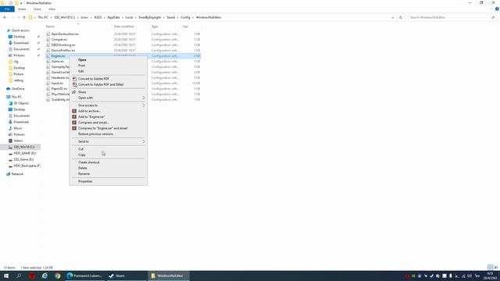Click the Network icon in sidebar
500x281 pixels.
point(9,174)
